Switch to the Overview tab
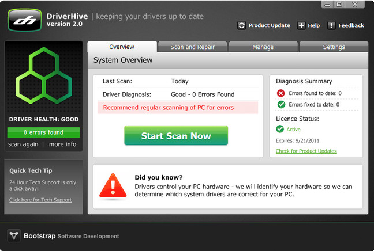Image resolution: width=374 pixels, height=251 pixels. (x=122, y=47)
